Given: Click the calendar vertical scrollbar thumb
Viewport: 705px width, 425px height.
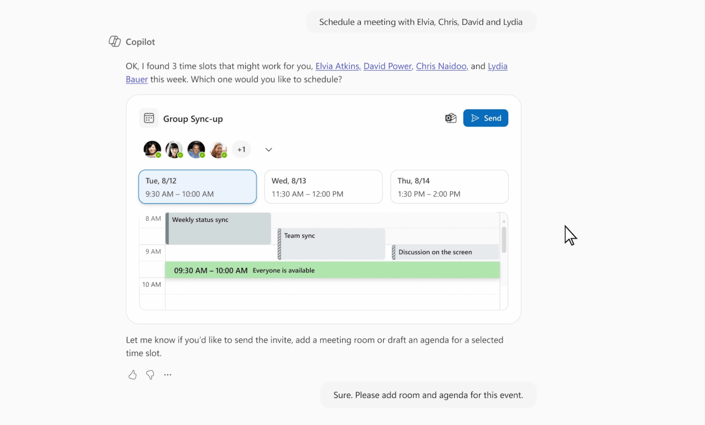Looking at the screenshot, I should coord(504,239).
